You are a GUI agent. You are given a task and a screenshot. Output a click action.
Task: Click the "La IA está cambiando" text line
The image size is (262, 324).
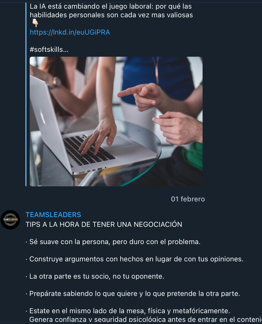point(111,6)
